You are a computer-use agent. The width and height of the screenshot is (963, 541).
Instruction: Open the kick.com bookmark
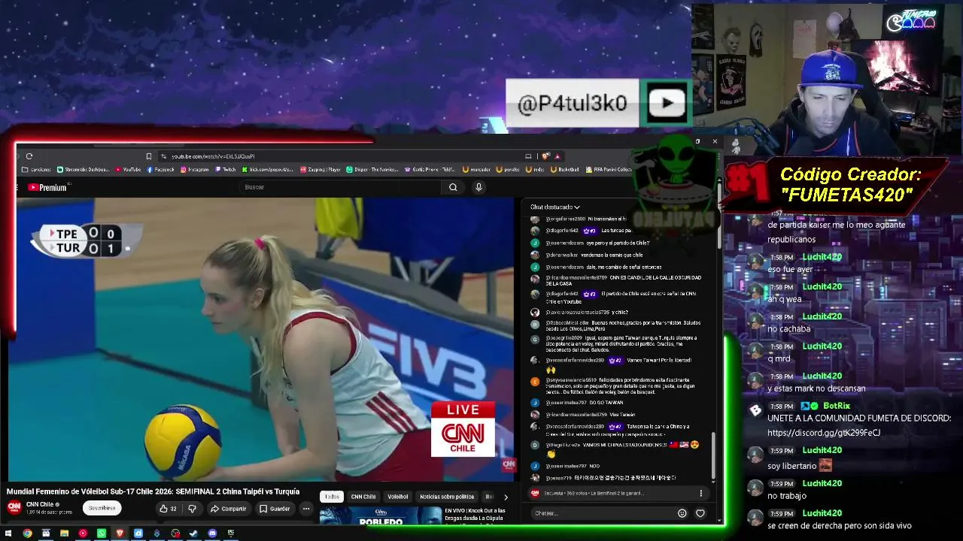click(269, 170)
